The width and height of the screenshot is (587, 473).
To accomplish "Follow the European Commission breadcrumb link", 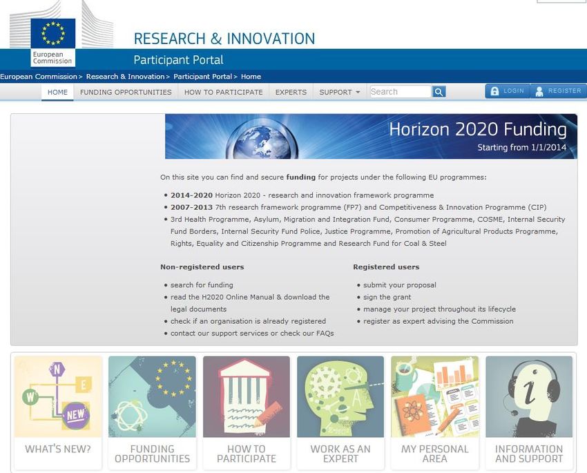I will 39,77.
